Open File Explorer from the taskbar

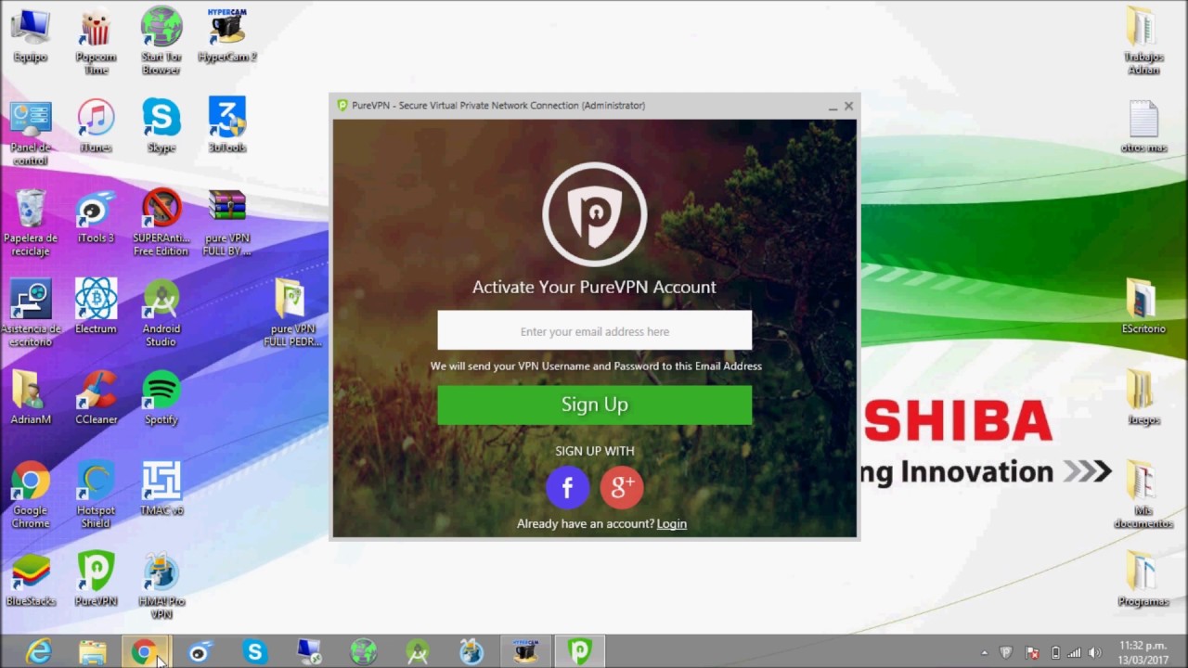click(92, 652)
